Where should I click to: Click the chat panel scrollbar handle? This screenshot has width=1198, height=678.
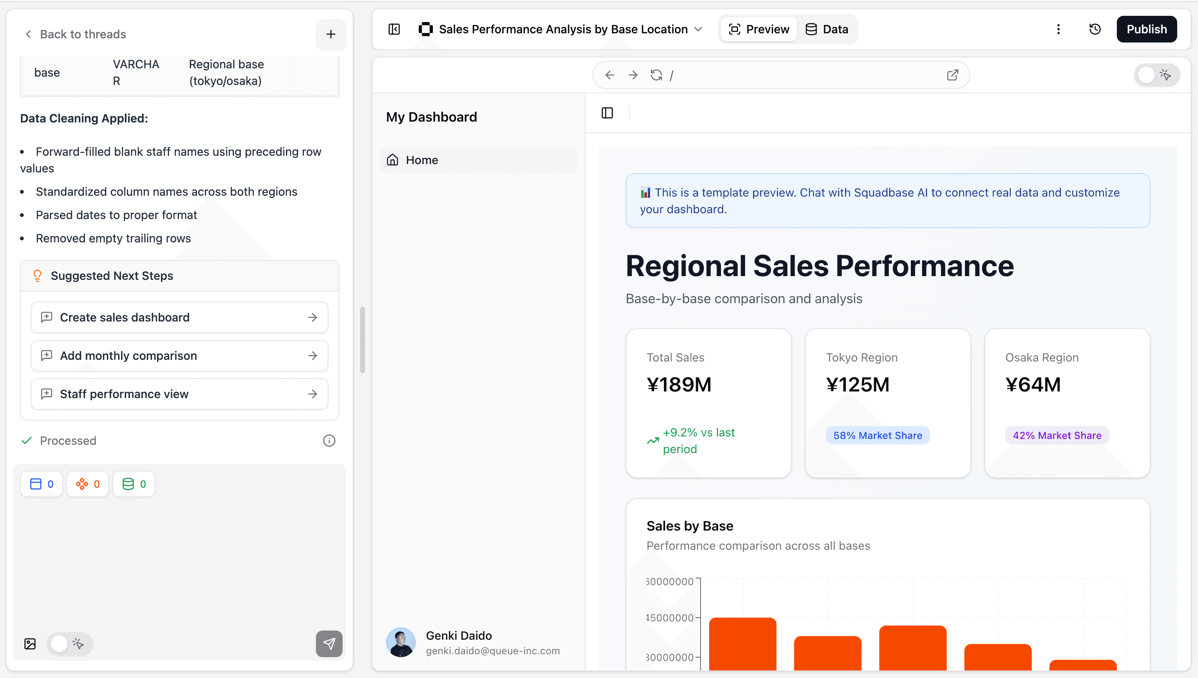click(362, 339)
